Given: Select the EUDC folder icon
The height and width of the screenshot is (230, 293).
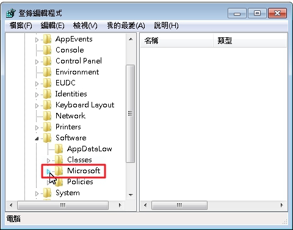Looking at the screenshot, I should coord(47,83).
